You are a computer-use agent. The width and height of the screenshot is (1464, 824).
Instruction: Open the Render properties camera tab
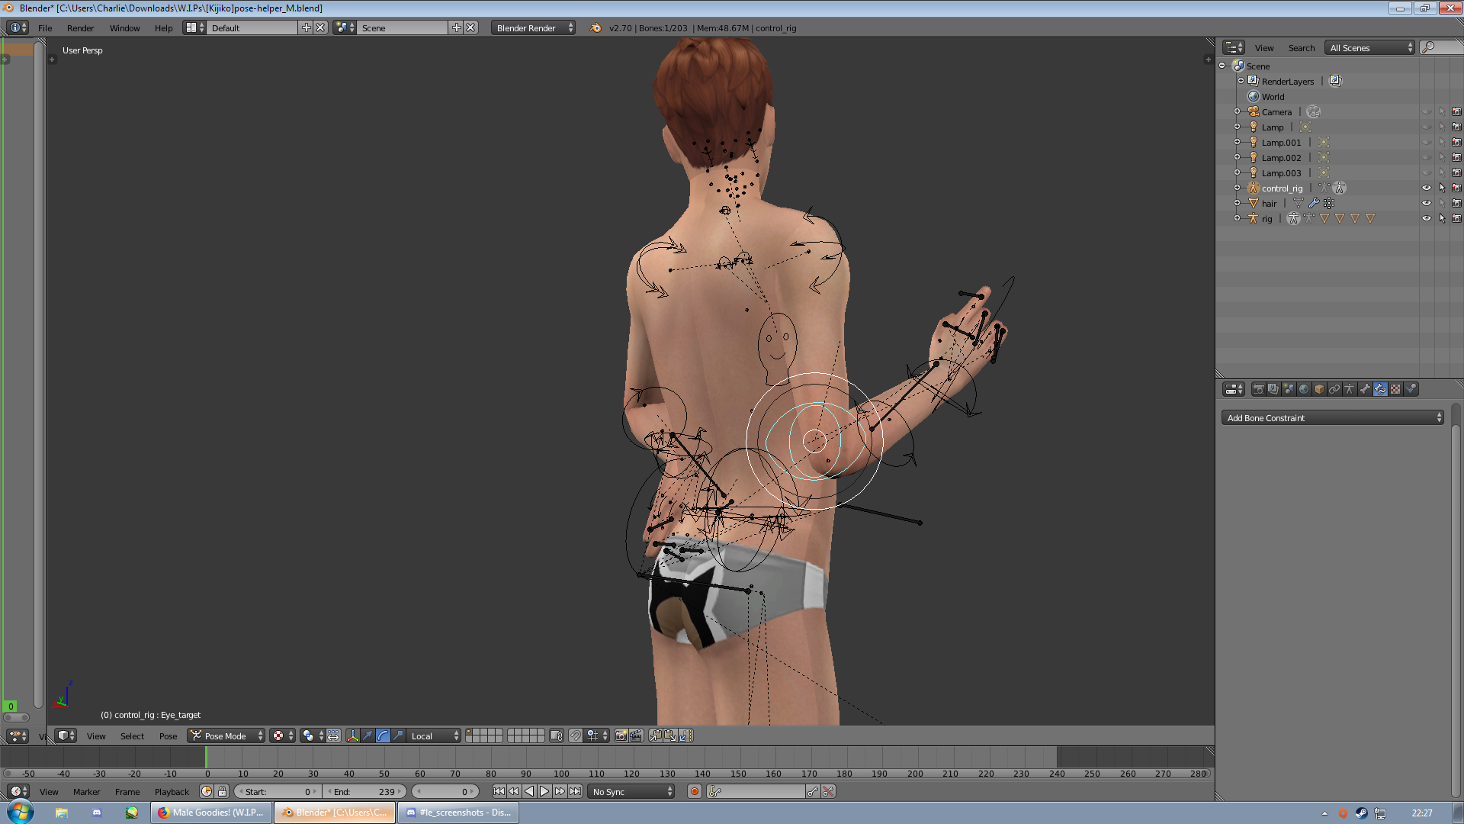(x=1258, y=389)
